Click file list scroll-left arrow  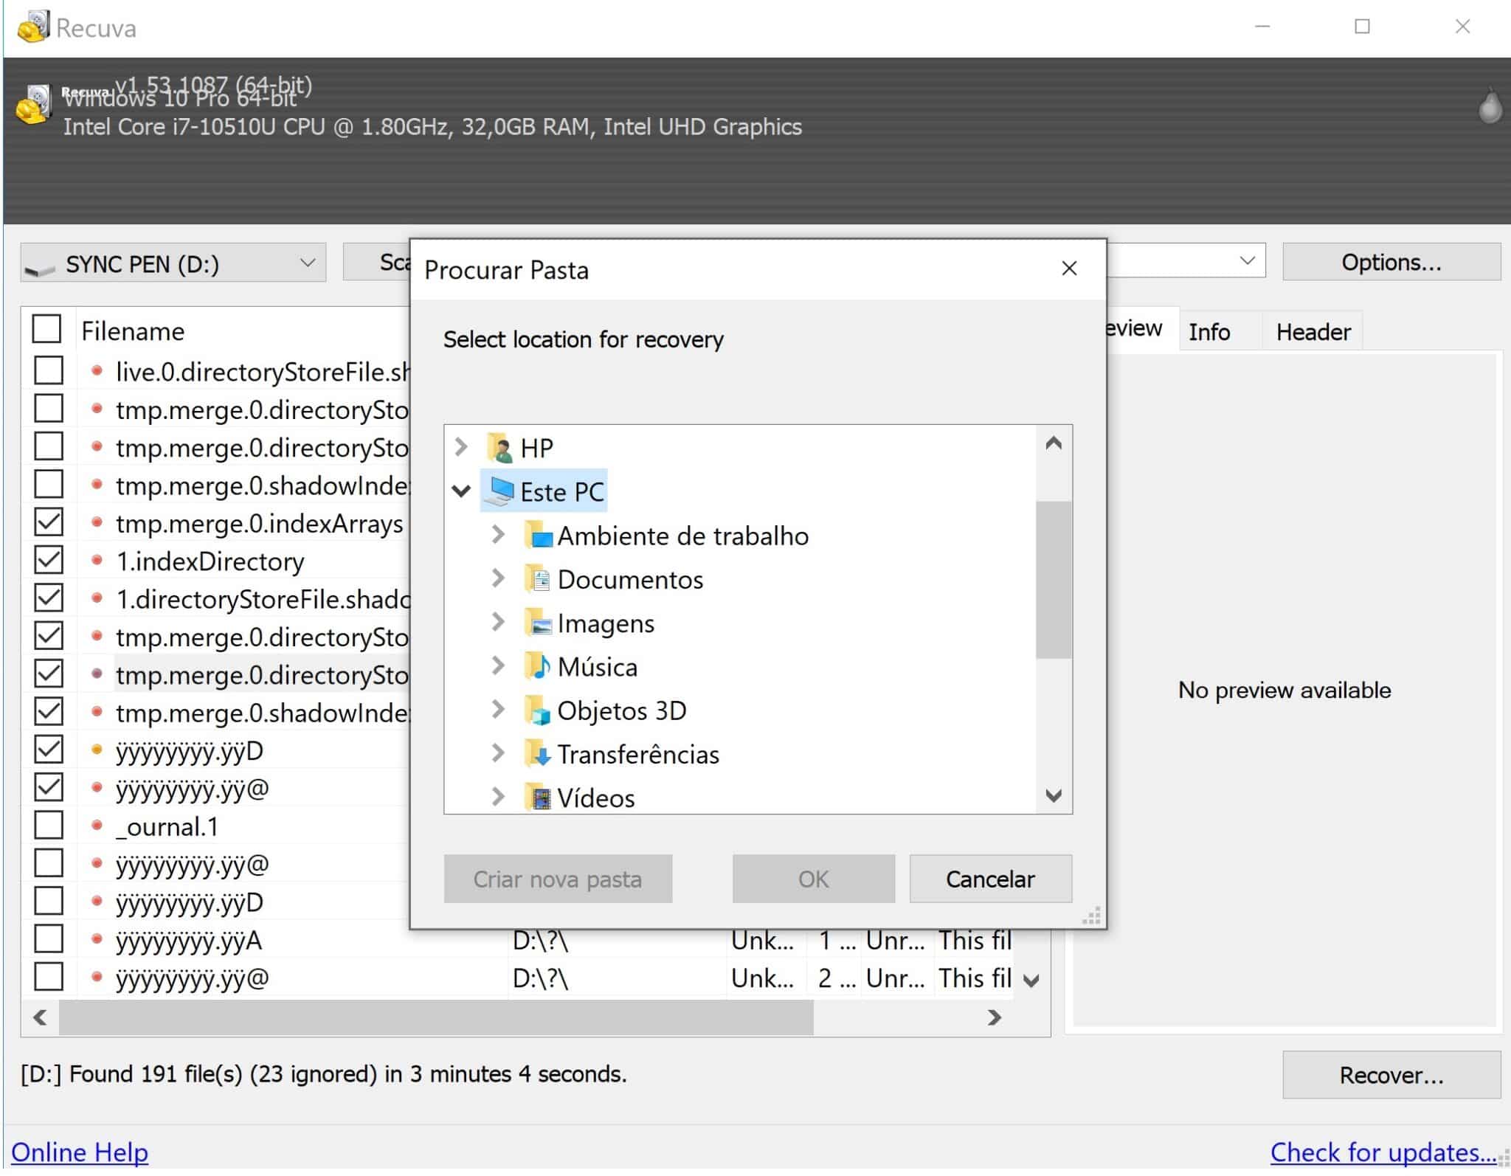[41, 1018]
